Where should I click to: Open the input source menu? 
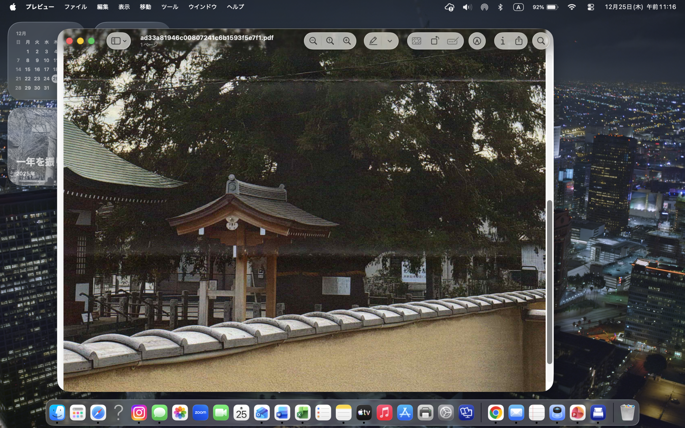[x=518, y=7]
